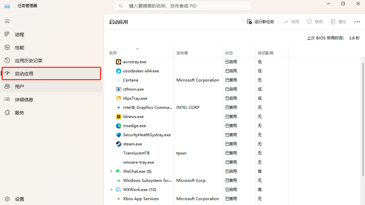
Task: Click the SecurityHealthSystray.exe shield icon
Action: [x=119, y=135]
